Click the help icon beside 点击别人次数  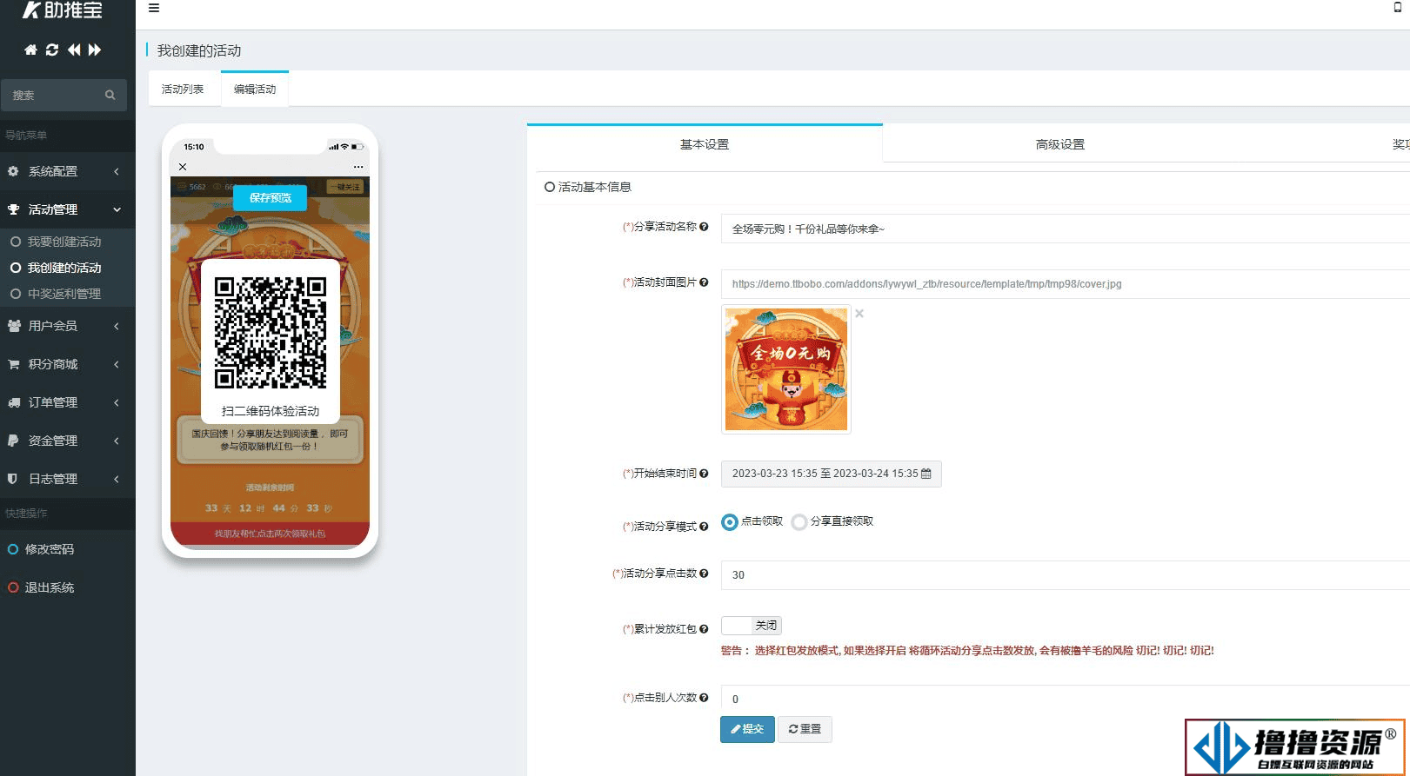[704, 698]
